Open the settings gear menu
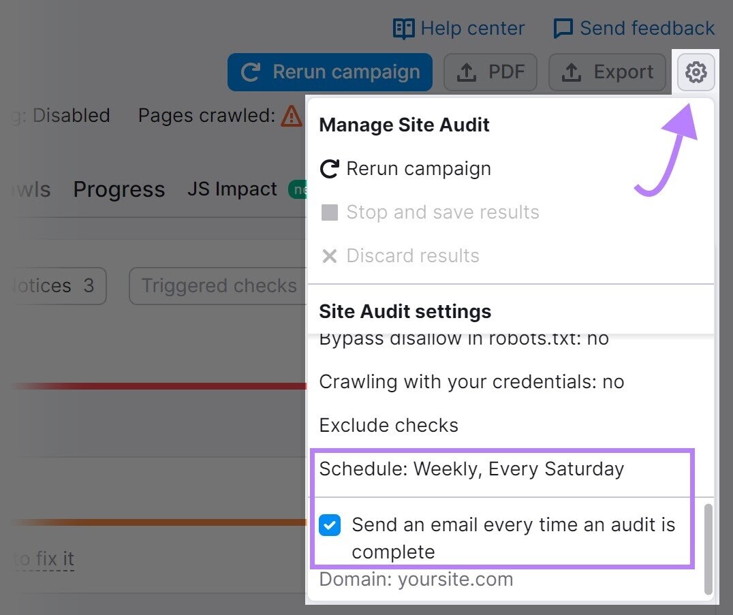The image size is (733, 615). click(x=696, y=72)
